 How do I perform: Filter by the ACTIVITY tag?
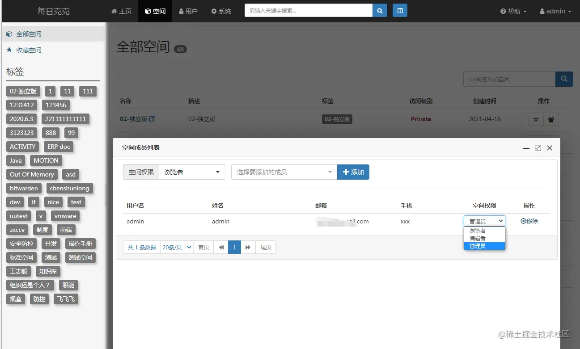23,147
